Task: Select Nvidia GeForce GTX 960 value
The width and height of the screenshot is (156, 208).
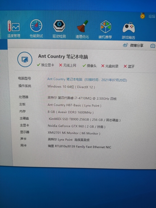Action: [x=77, y=126]
